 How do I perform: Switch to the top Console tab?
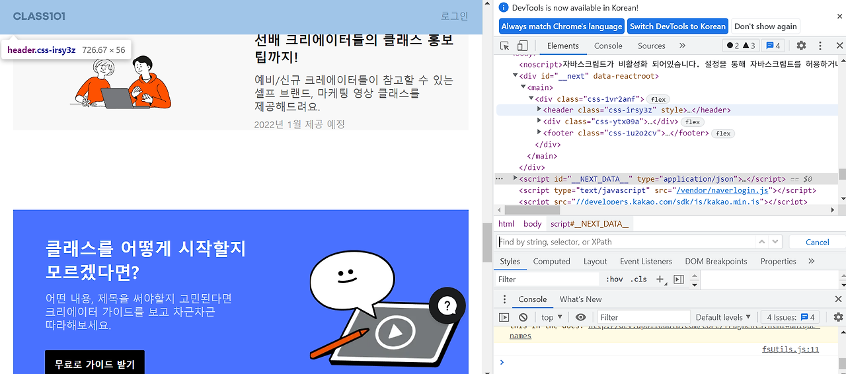click(x=608, y=46)
